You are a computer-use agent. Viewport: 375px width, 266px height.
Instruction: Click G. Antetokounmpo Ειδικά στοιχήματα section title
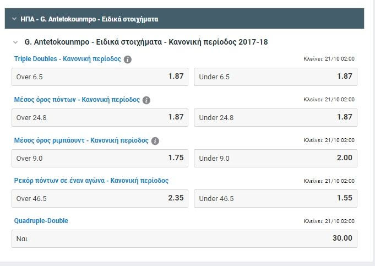pyautogui.click(x=146, y=42)
